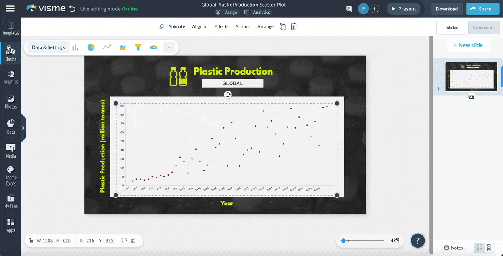This screenshot has width=503, height=256.
Task: Click the New slide button
Action: pos(468,45)
